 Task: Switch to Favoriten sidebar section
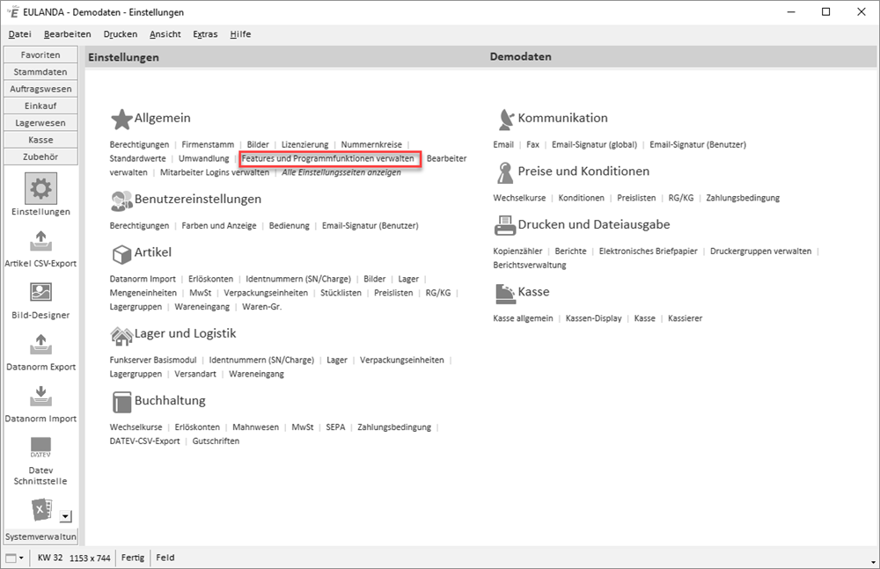pos(40,55)
